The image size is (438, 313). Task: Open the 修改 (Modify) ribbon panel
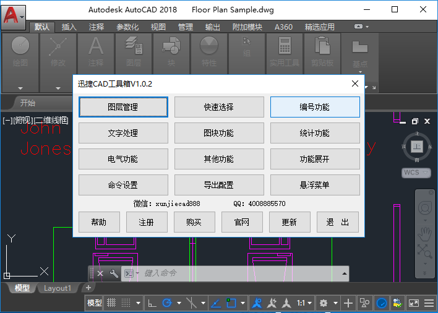click(58, 52)
